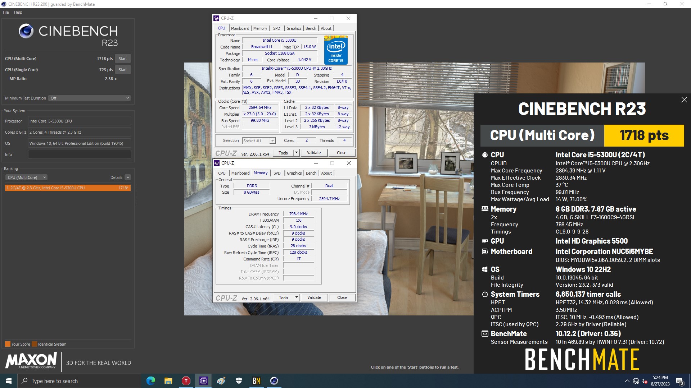Start the CPU Single Core test
This screenshot has height=388, width=691.
tap(123, 70)
